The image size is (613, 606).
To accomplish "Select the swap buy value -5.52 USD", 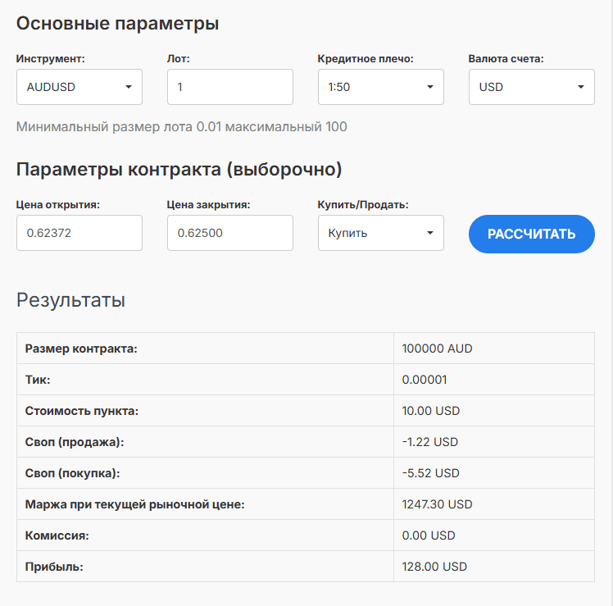I will tap(430, 473).
